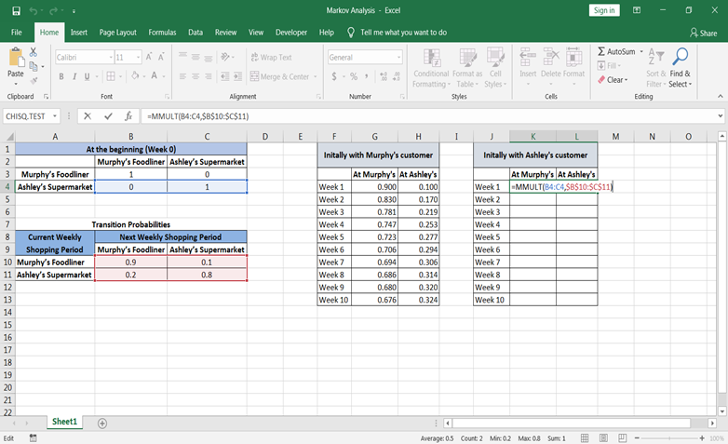Switch to the Formulas tab
728x444 pixels.
(x=163, y=32)
